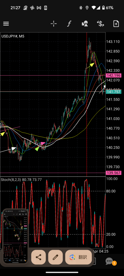
Task: Tap the pink arrow object on chart
Action: (x=43, y=143)
